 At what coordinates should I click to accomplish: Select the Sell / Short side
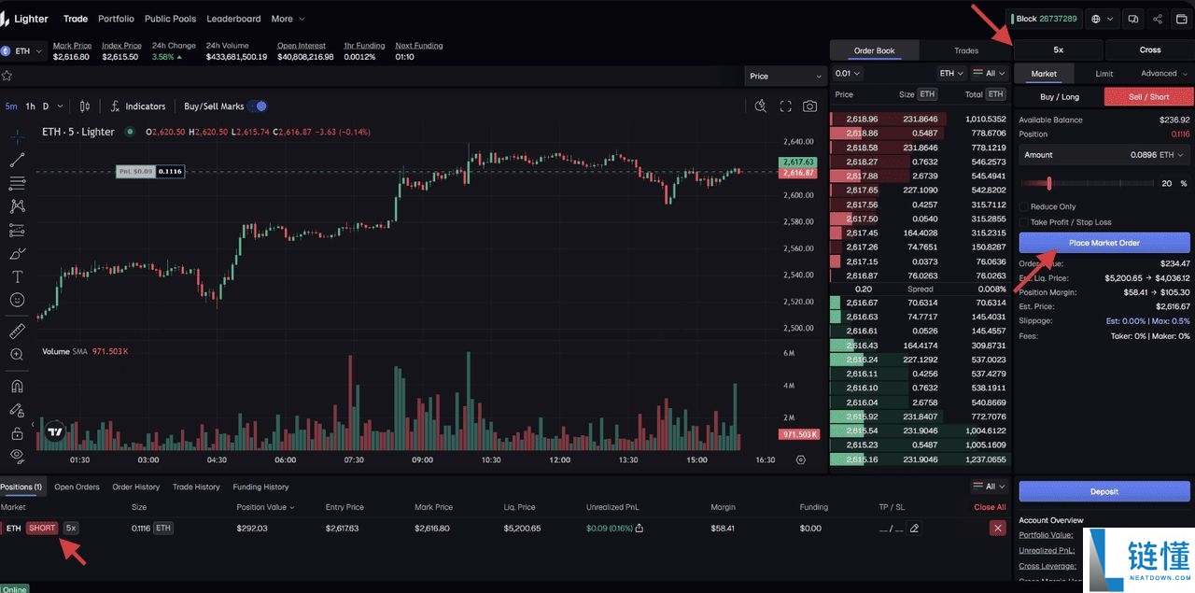[x=1148, y=96]
